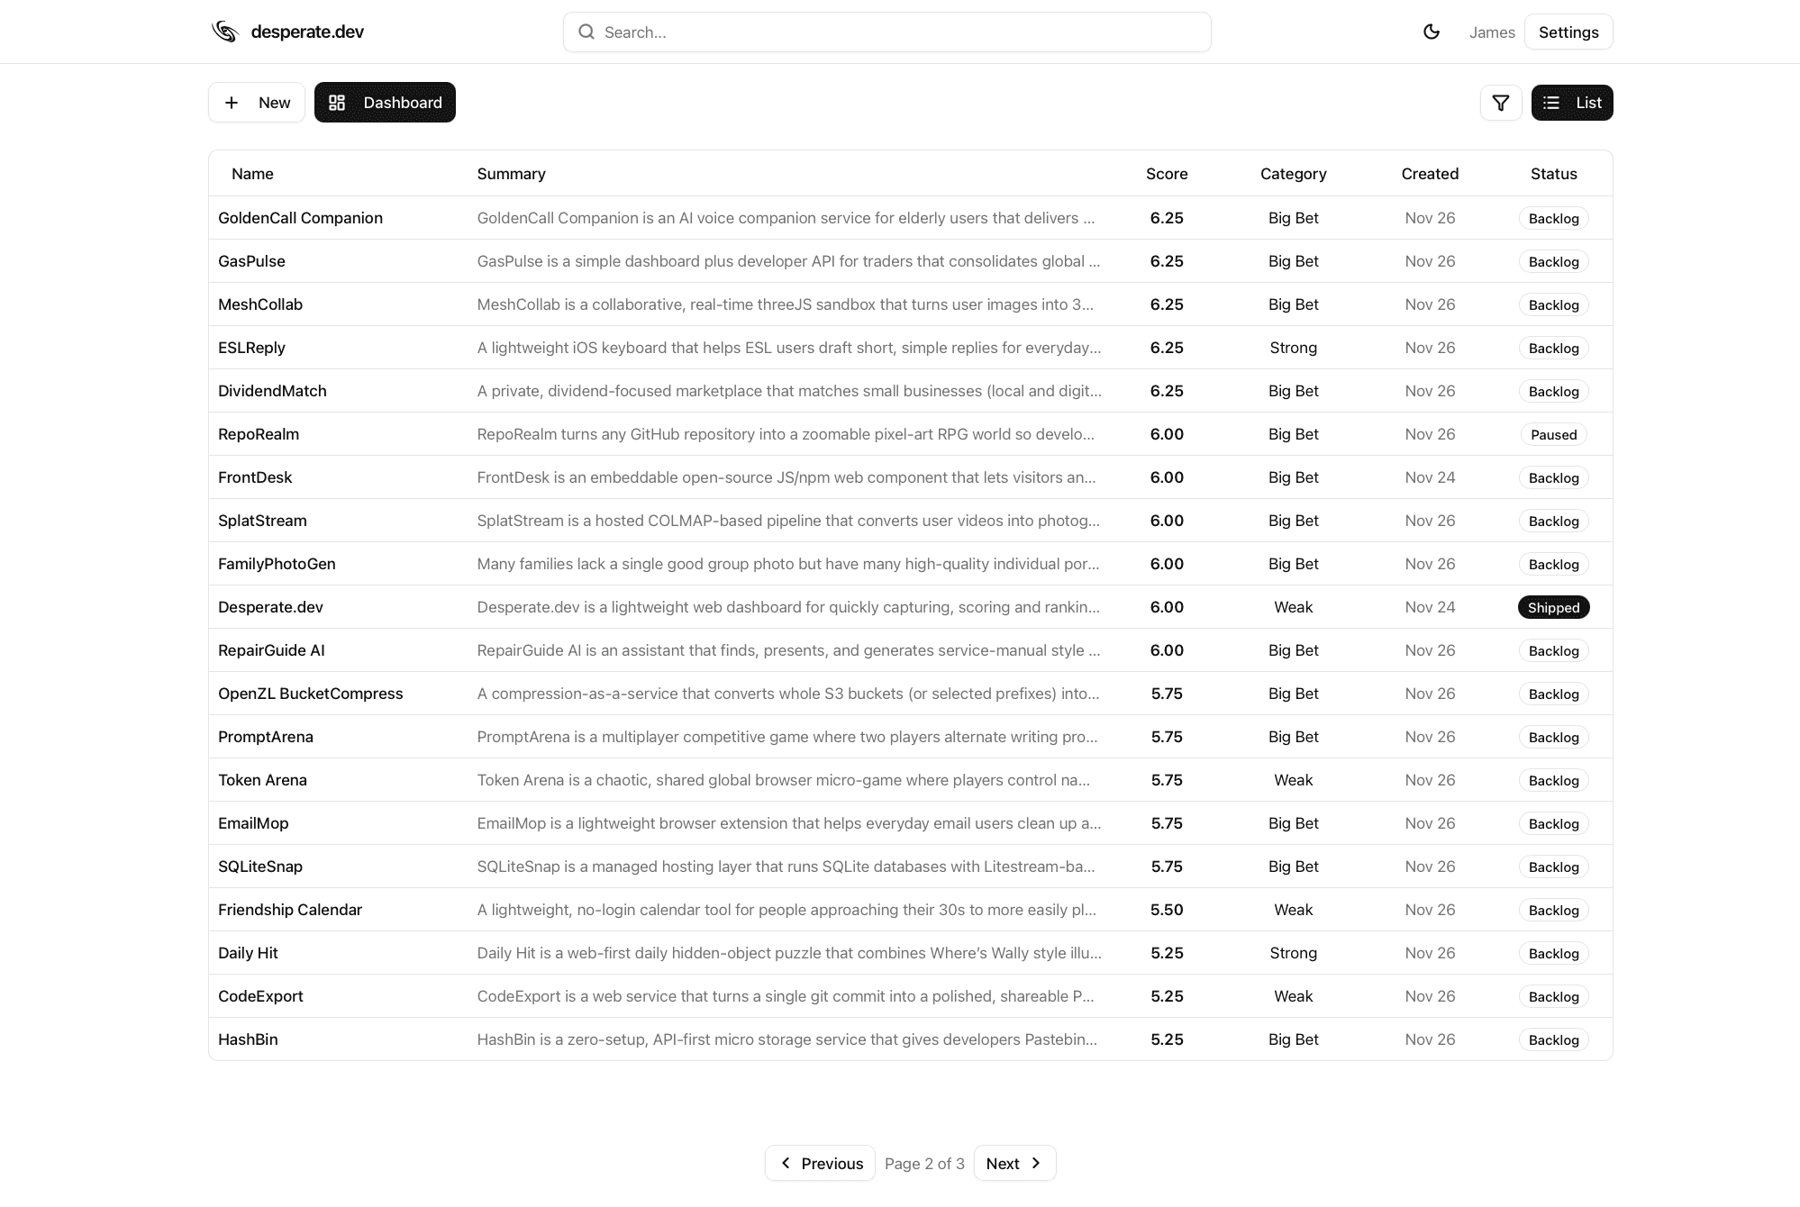Toggle RepoRealm's Paused status badge
Viewport: 1800px width, 1207px height.
(1553, 434)
